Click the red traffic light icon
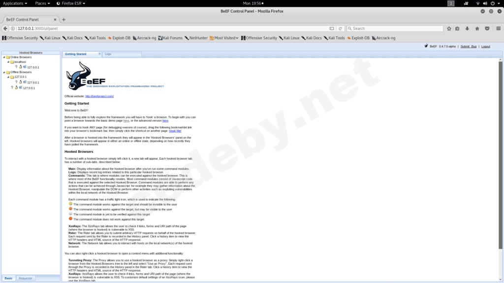 70,219
